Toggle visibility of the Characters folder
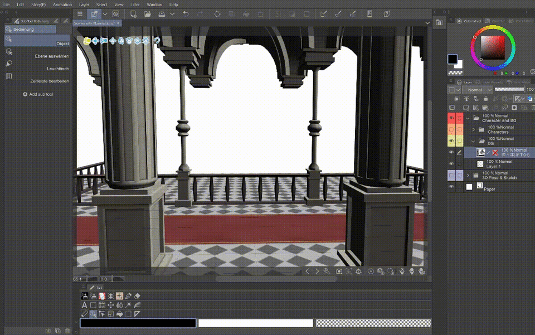The image size is (535, 335). click(451, 130)
